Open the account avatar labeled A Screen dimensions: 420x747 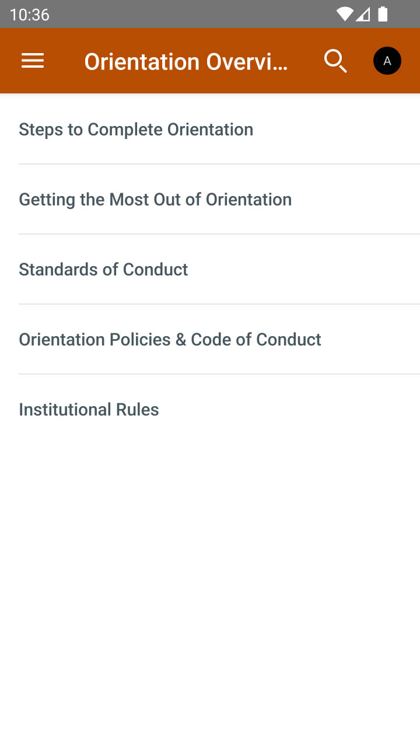387,61
